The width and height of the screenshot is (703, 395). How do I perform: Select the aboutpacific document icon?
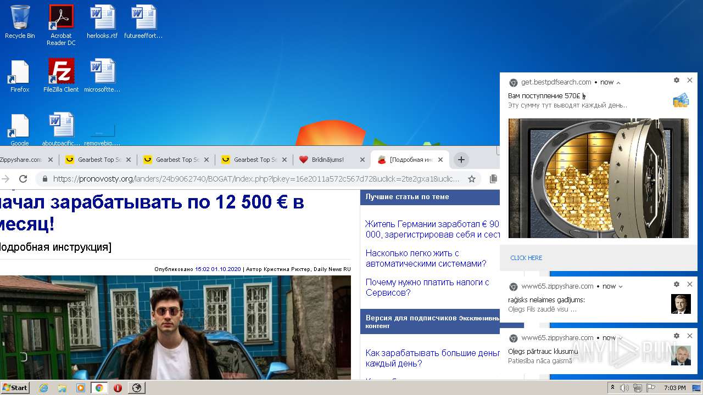point(61,129)
